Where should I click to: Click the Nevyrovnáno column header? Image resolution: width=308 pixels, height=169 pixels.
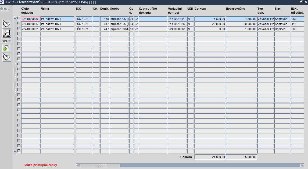point(235,9)
